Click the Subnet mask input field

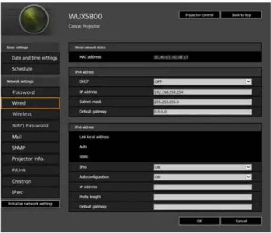point(202,102)
